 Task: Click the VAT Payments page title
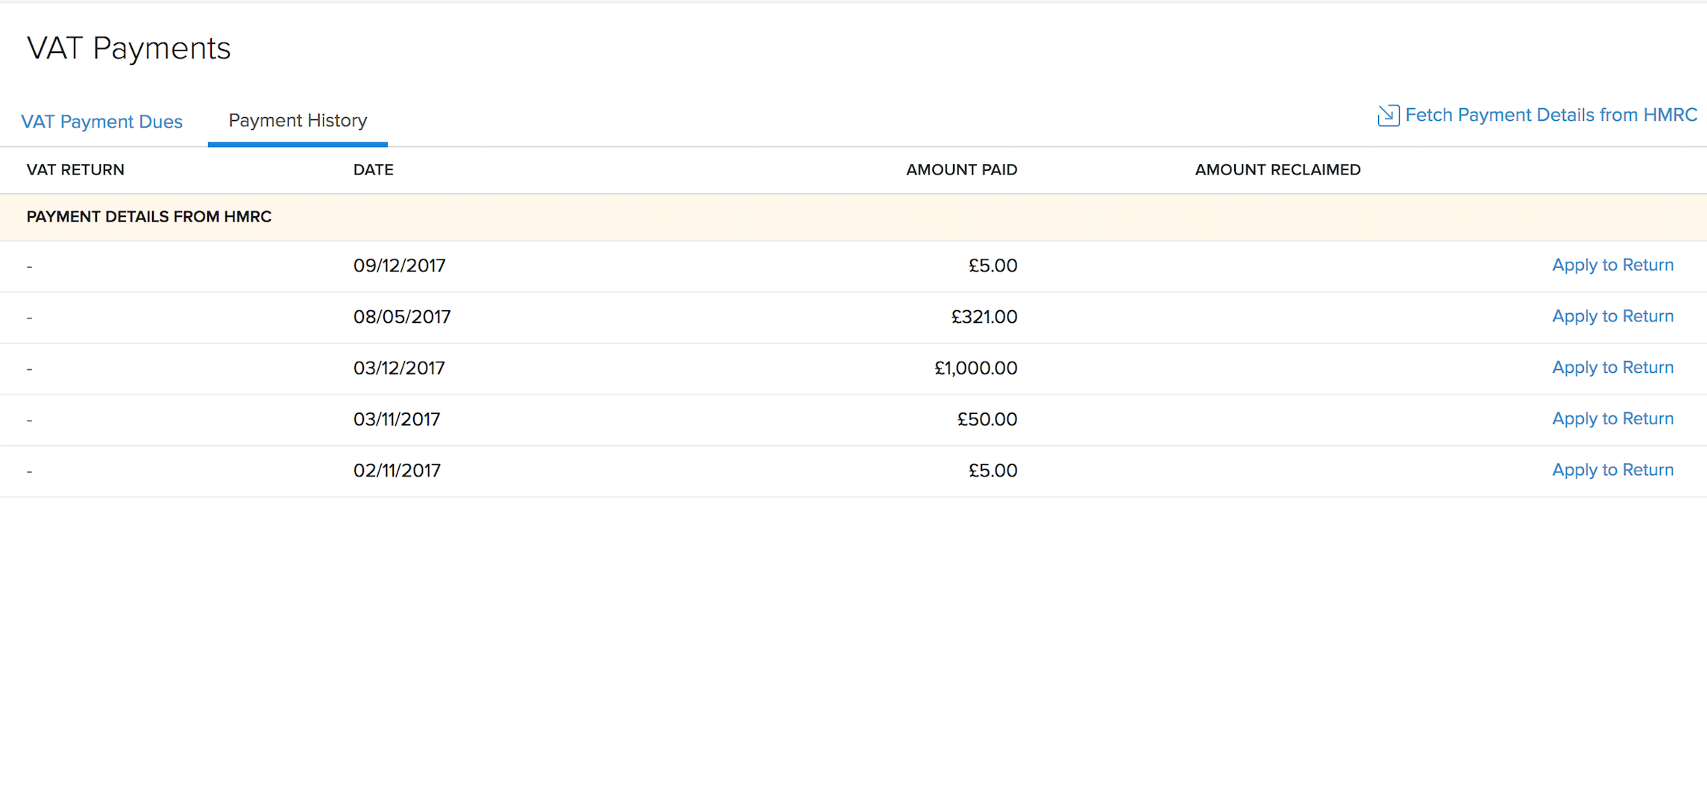128,48
